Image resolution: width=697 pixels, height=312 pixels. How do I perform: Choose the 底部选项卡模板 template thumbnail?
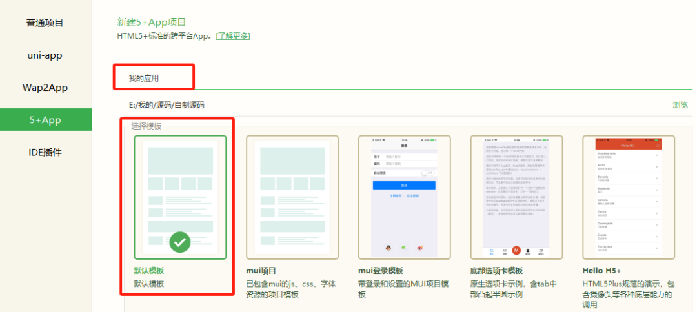point(516,197)
